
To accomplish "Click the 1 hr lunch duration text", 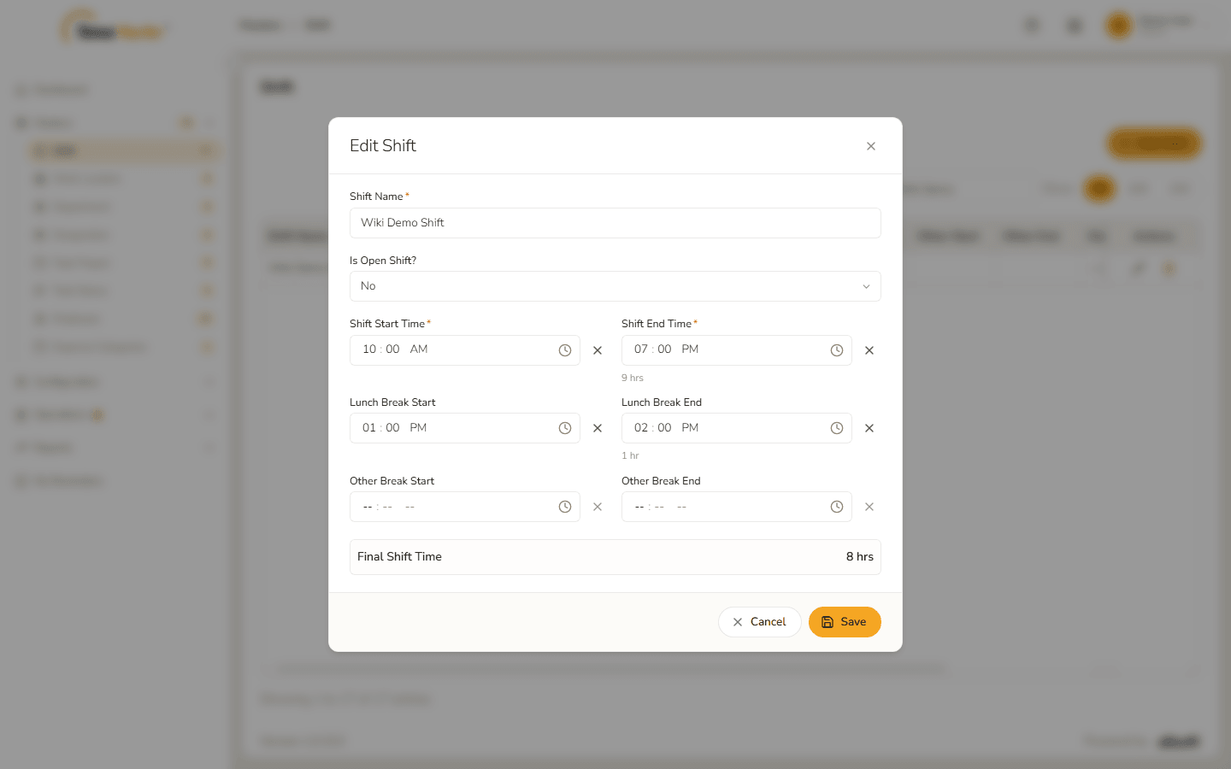I will click(630, 456).
